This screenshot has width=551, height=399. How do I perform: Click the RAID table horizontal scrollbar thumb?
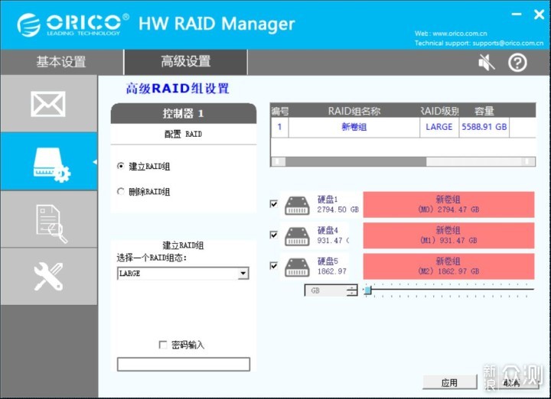coord(356,161)
